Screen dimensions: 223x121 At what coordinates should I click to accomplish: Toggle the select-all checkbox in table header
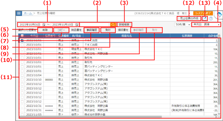(22, 36)
